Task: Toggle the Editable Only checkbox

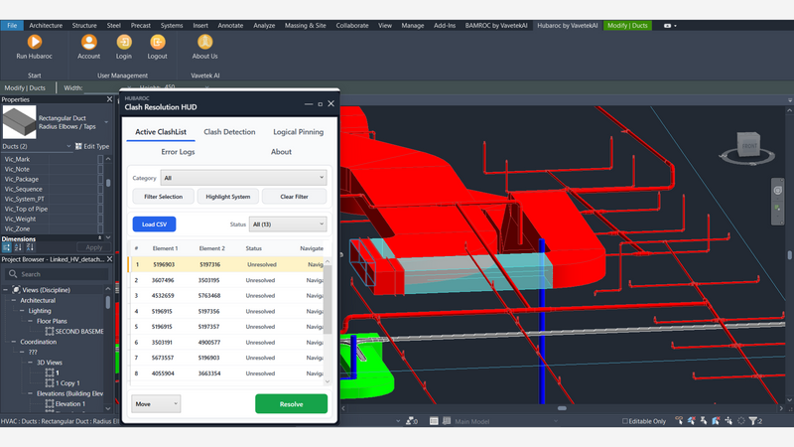Action: tap(625, 420)
